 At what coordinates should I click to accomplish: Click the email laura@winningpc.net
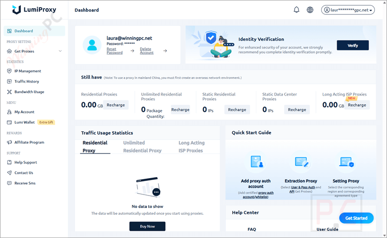[x=129, y=38]
